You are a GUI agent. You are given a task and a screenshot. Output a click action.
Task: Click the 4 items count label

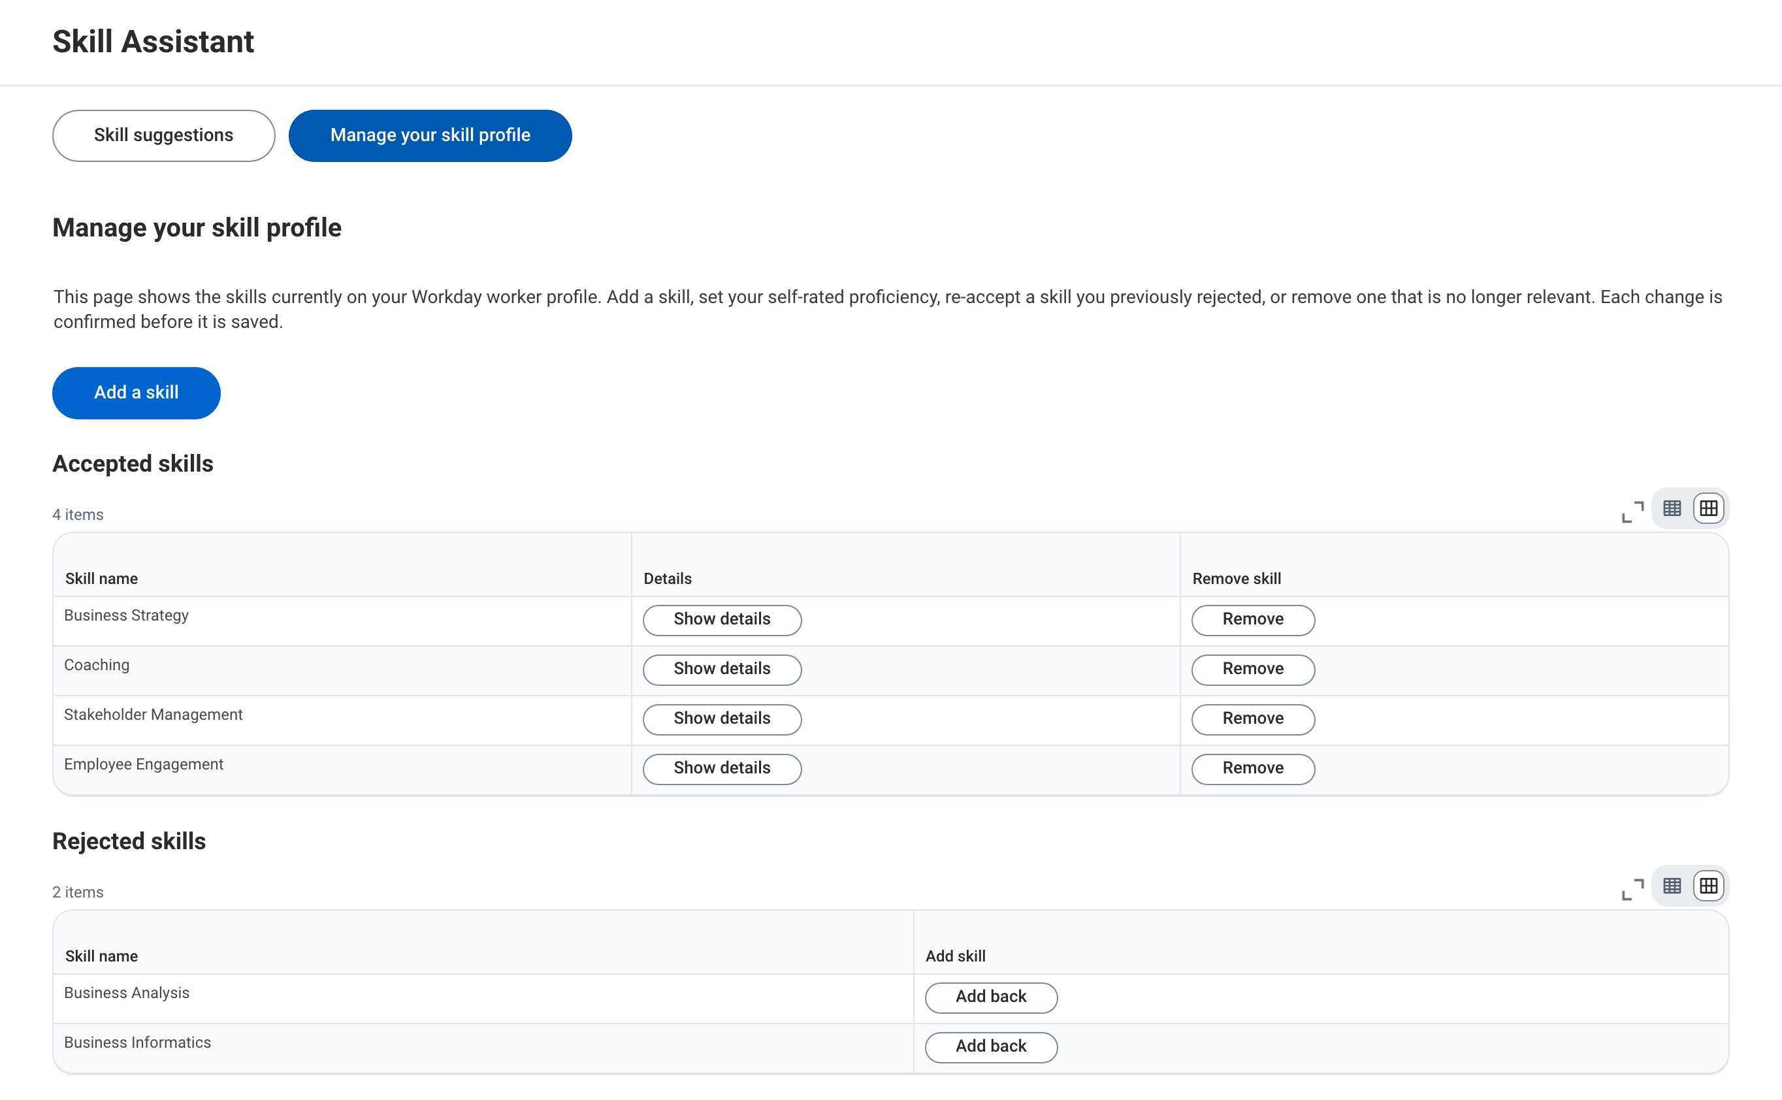(78, 514)
